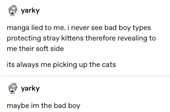Click the word 'protecting' in the post
This screenshot has height=112, width=170.
pyautogui.click(x=24, y=39)
